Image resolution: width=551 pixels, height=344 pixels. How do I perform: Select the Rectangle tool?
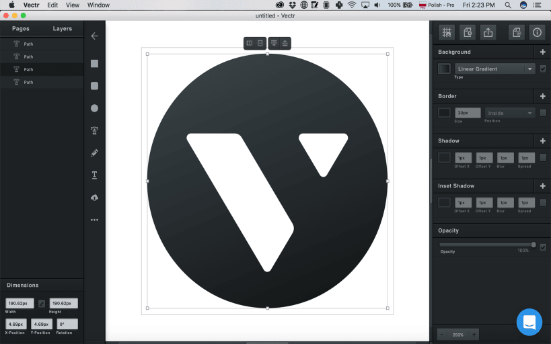(x=95, y=64)
